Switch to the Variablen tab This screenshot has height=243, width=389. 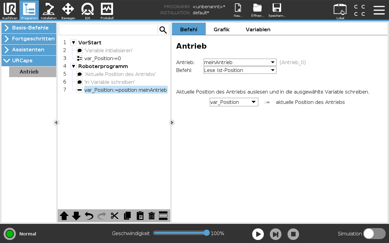pos(258,29)
